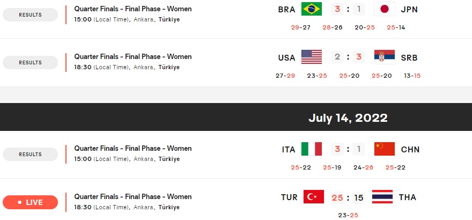472x220 pixels.
Task: Open the LIVE button for TUR vs THA
Action: click(x=30, y=202)
